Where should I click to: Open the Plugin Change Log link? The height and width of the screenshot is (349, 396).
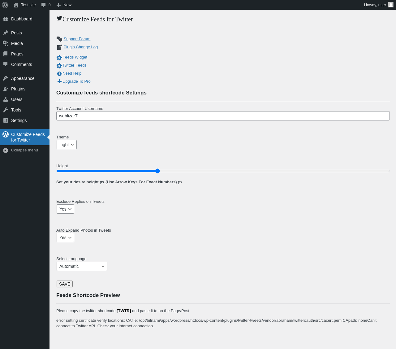coord(81,47)
